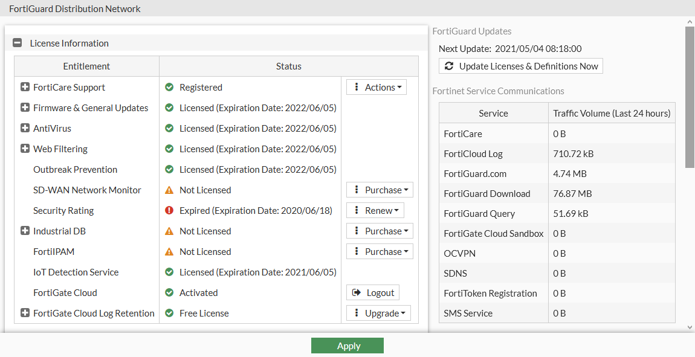Expand the Industrial DB row
The image size is (695, 357).
(25, 231)
